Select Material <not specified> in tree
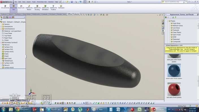199x112 pixels. [12, 31]
